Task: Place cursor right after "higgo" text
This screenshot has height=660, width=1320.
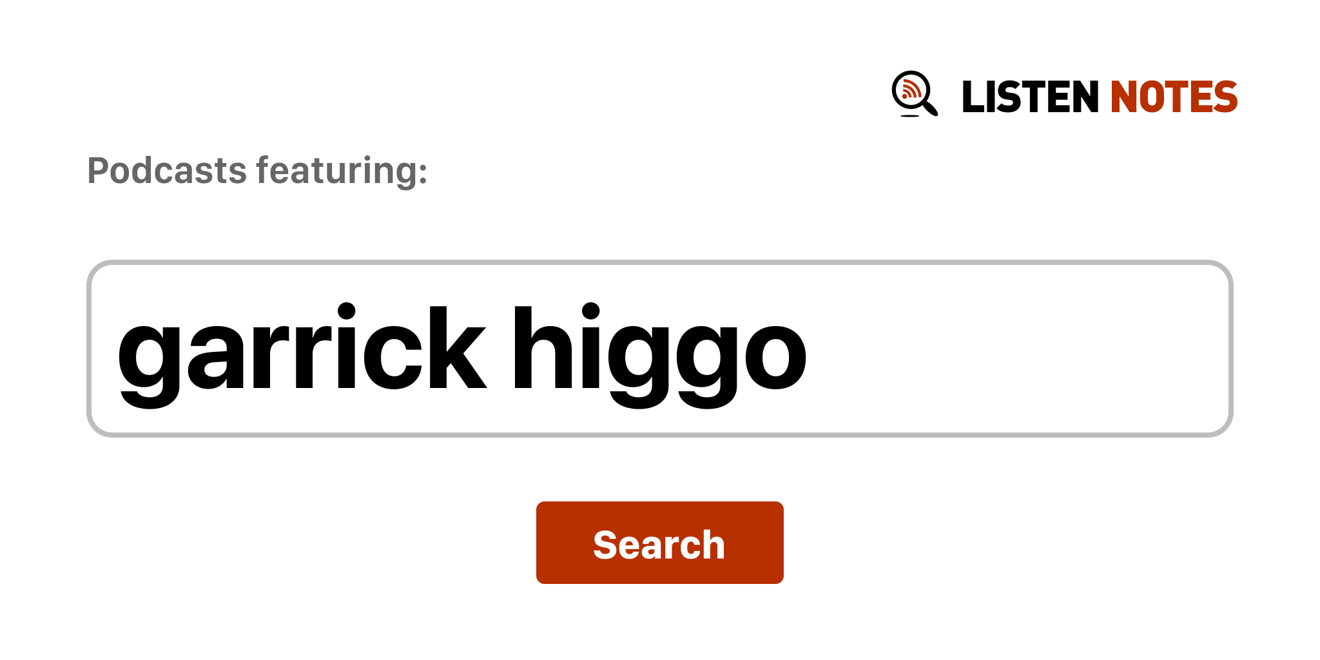Action: point(810,349)
